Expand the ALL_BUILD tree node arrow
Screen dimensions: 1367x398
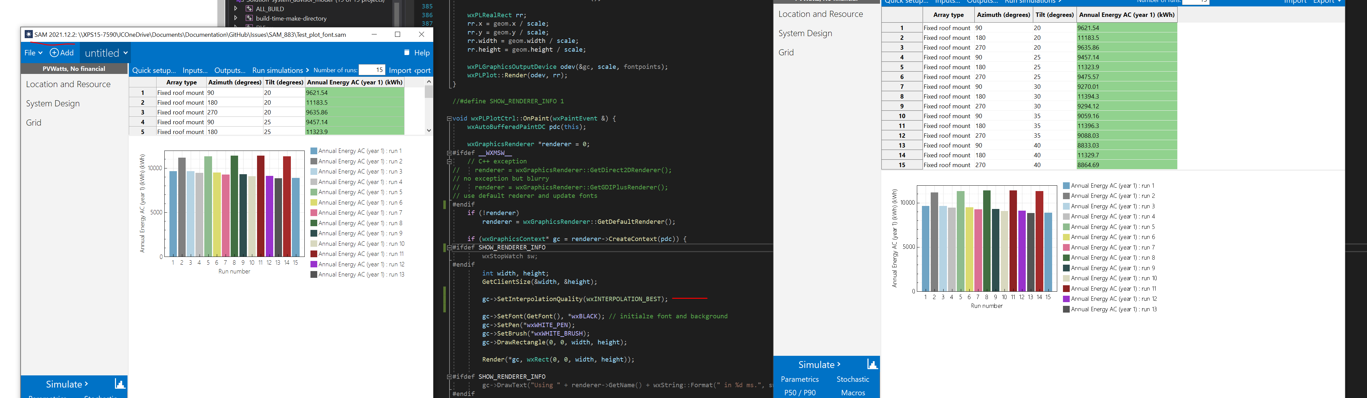point(236,9)
